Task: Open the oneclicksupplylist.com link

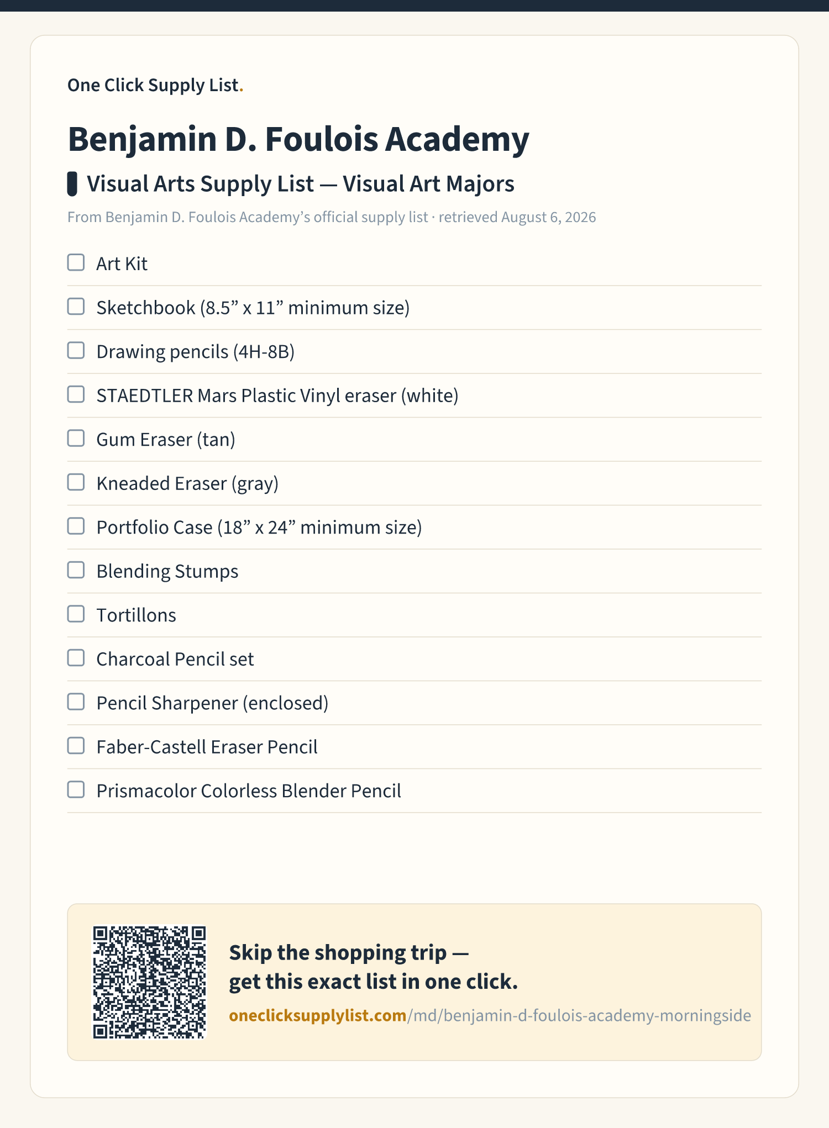Action: (x=490, y=1015)
